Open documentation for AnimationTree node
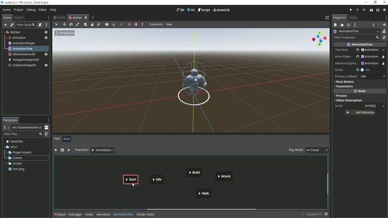 pyautogui.click(x=384, y=31)
